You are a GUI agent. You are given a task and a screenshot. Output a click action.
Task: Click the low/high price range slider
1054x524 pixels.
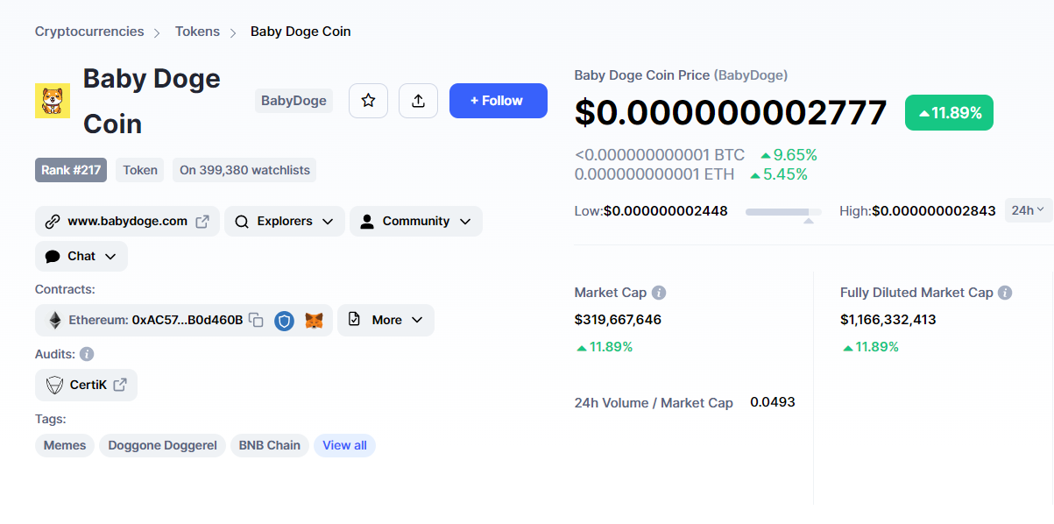coord(783,212)
